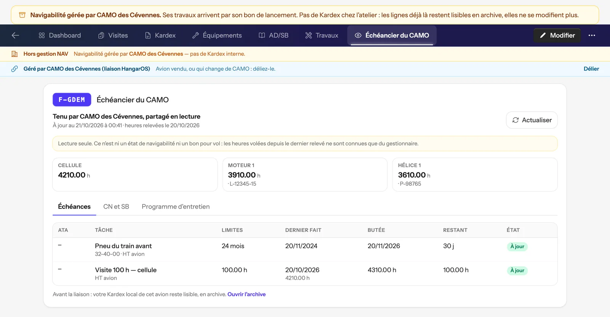610x317 pixels.
Task: Click the Délier link
Action: pos(591,69)
